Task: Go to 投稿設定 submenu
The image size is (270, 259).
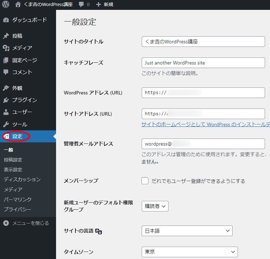Action: 13,160
